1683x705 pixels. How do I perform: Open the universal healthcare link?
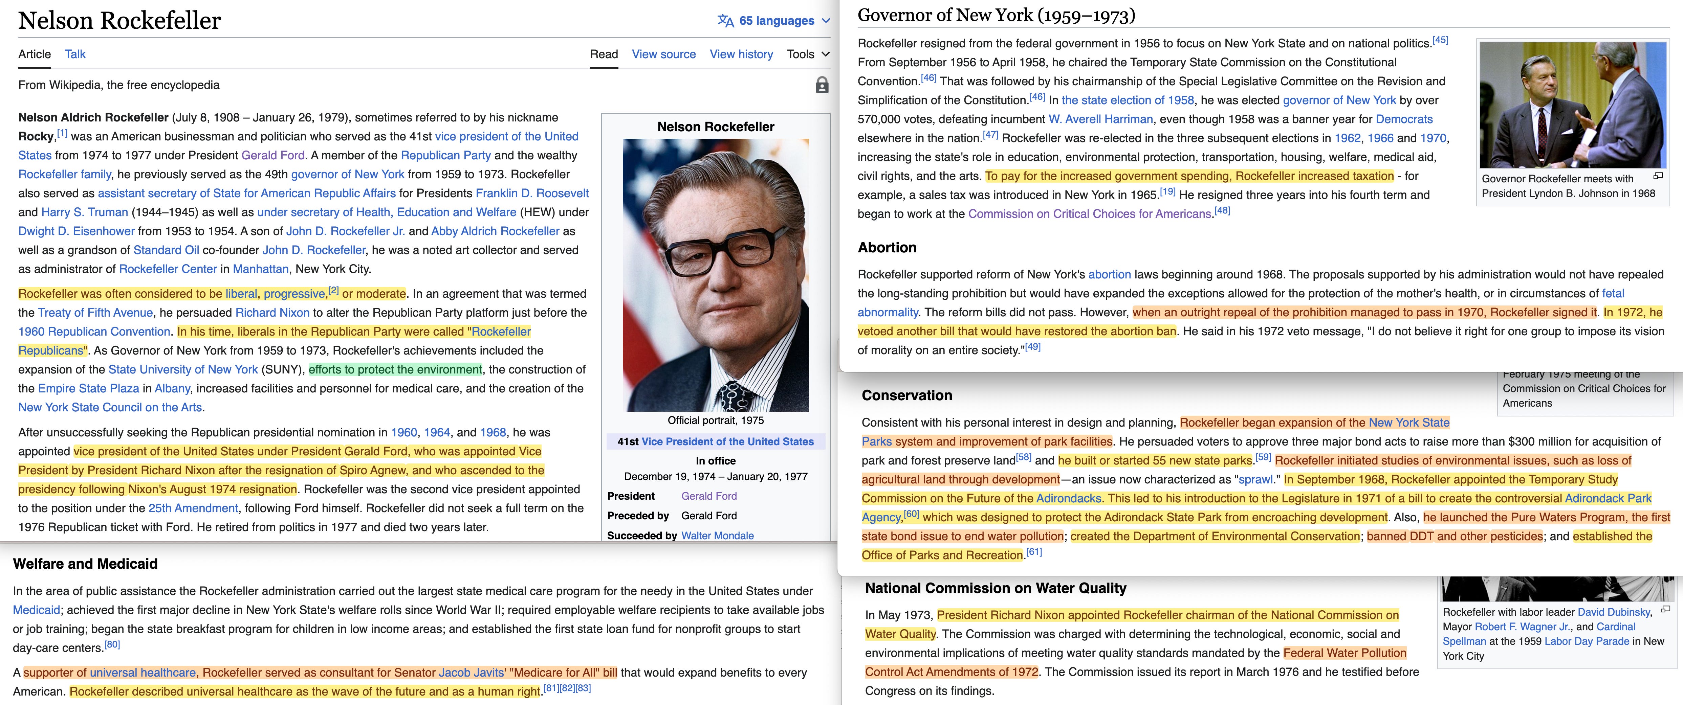click(x=143, y=673)
